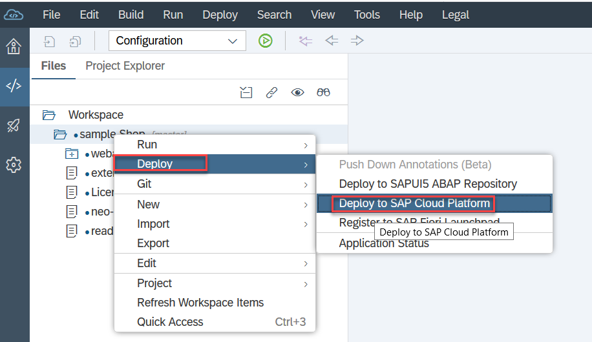The width and height of the screenshot is (592, 342).
Task: Choose Deploy to SAP Cloud Platform
Action: (x=434, y=203)
